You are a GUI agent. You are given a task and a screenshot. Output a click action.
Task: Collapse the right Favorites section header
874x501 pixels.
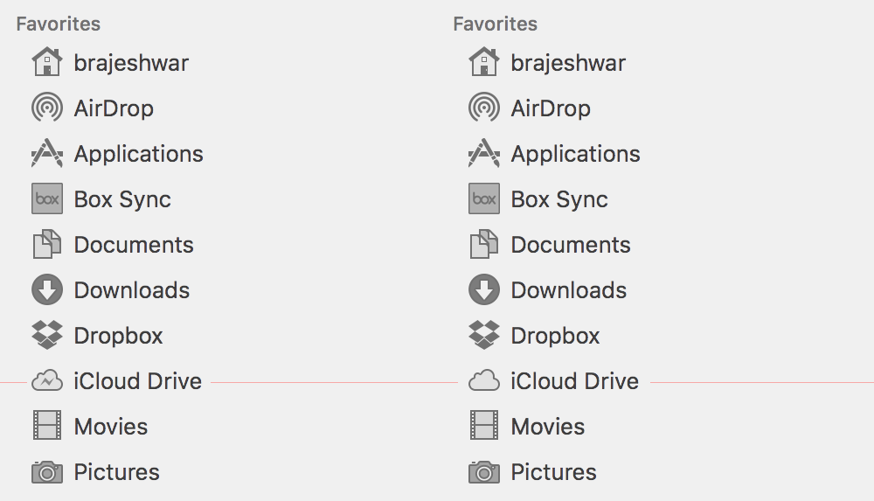pyautogui.click(x=496, y=24)
